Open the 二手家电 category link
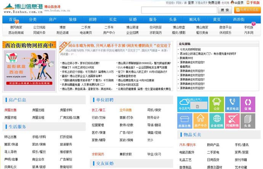 click(213, 152)
